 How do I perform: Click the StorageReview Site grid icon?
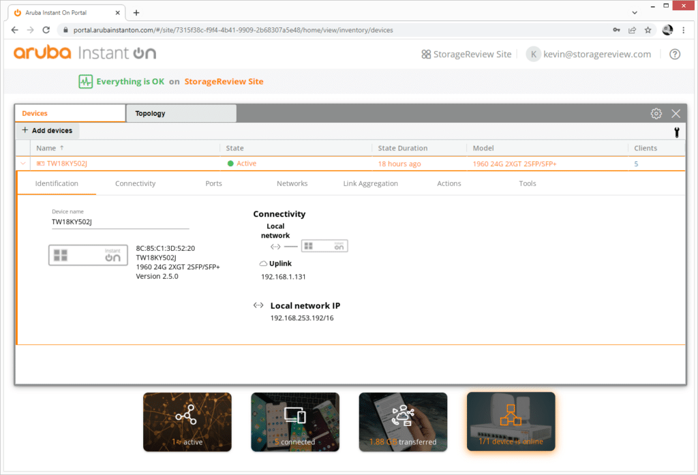[x=426, y=55]
